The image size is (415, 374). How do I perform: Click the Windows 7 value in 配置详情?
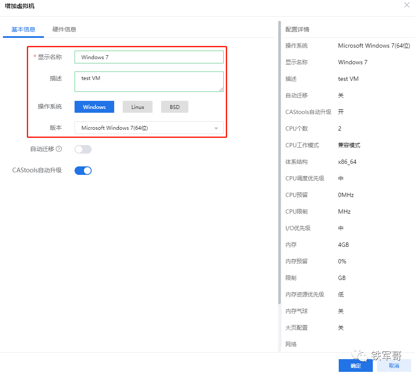[352, 62]
